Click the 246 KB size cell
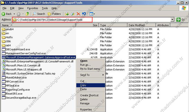The height and width of the screenshot is (112, 189). (x=93, y=54)
